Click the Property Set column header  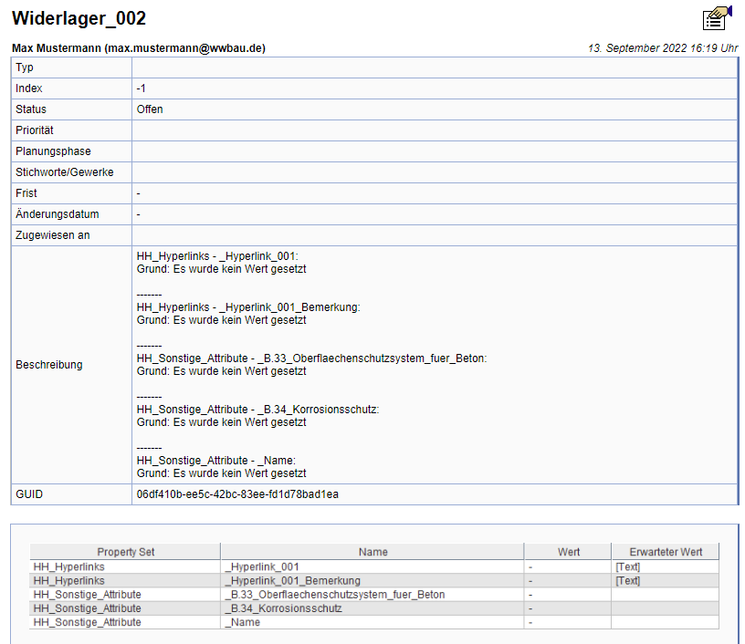[x=125, y=552]
